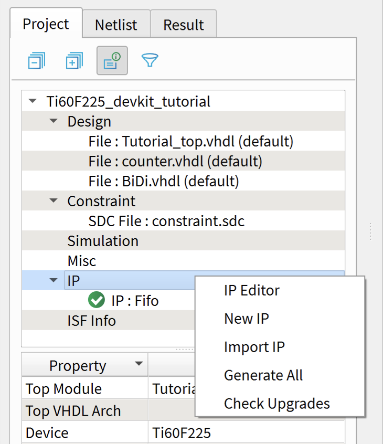The width and height of the screenshot is (383, 444).
Task: Choose IP Editor from the context menu
Action: point(252,290)
